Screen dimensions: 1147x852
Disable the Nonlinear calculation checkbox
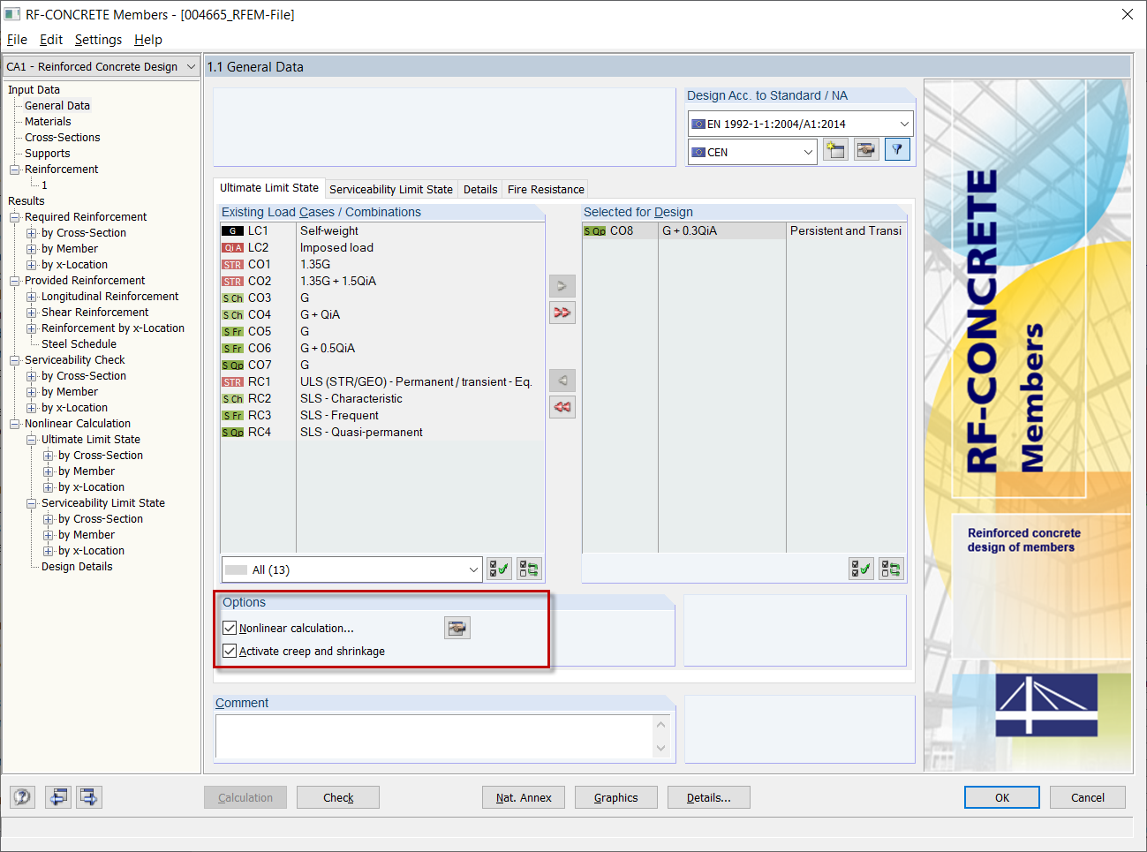pyautogui.click(x=230, y=628)
